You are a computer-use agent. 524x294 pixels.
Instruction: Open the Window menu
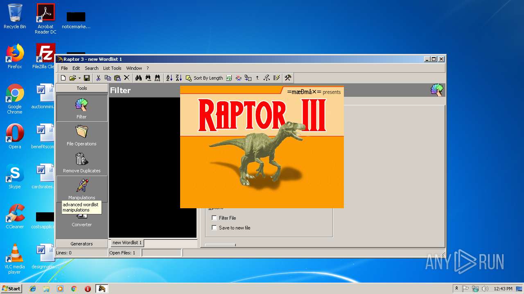[x=134, y=68]
